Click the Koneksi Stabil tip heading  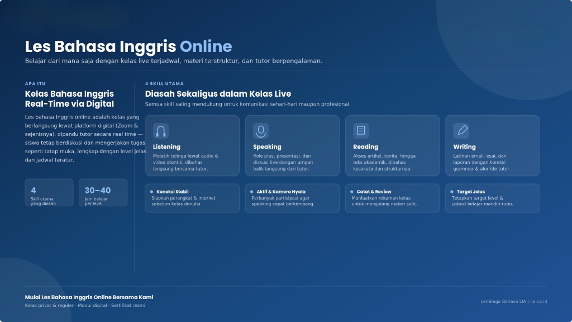(173, 192)
